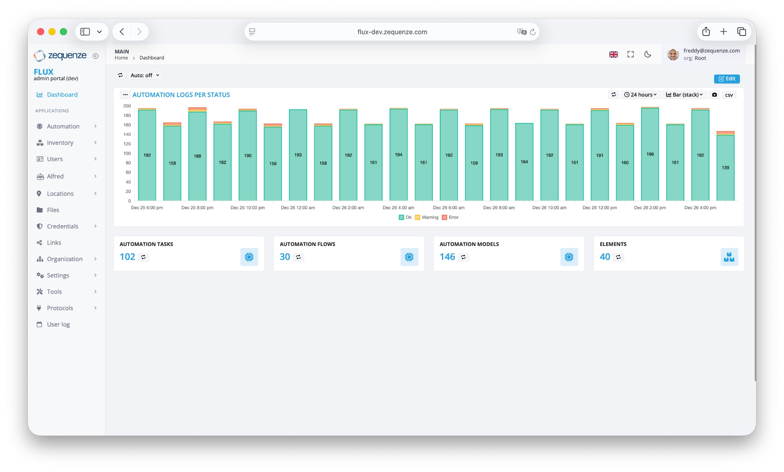784x472 pixels.
Task: Click the Edit button above the chart
Action: 727,79
